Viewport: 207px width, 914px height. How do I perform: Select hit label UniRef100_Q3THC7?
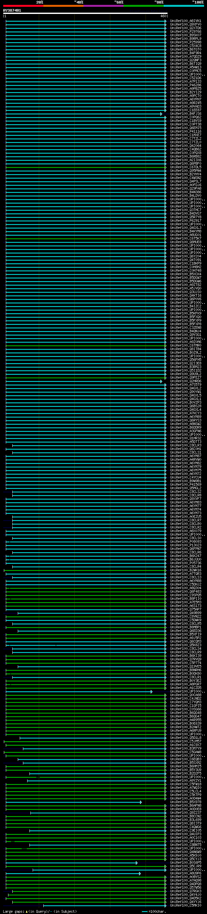[185, 210]
